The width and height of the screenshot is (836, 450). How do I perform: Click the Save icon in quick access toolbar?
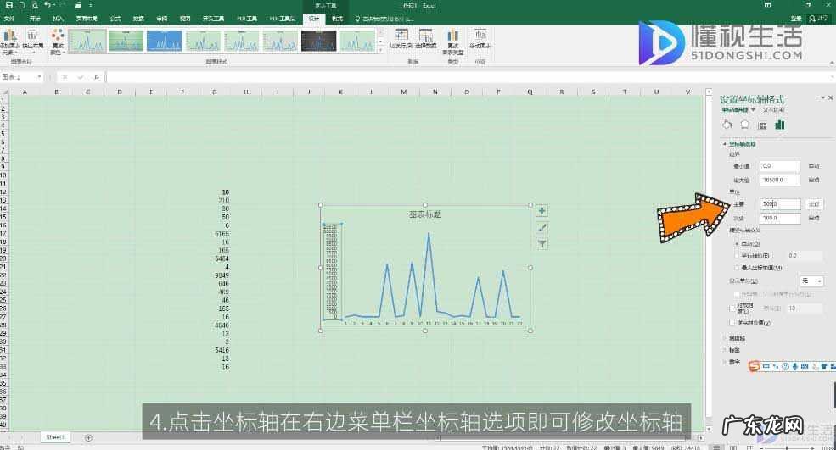(8, 5)
